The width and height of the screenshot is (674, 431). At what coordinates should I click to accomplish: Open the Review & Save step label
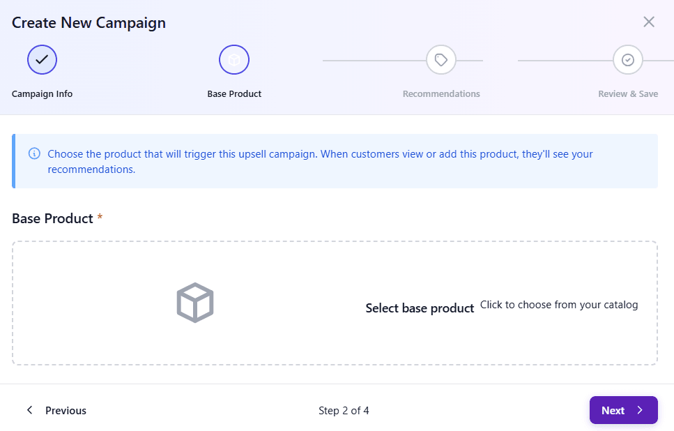(x=628, y=93)
